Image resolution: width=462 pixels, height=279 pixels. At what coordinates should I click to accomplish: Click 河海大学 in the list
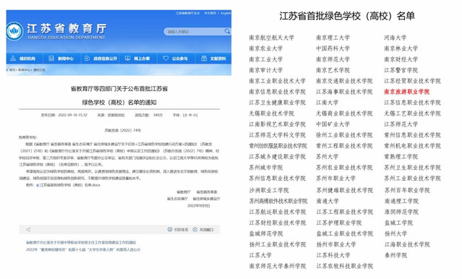pyautogui.click(x=395, y=38)
